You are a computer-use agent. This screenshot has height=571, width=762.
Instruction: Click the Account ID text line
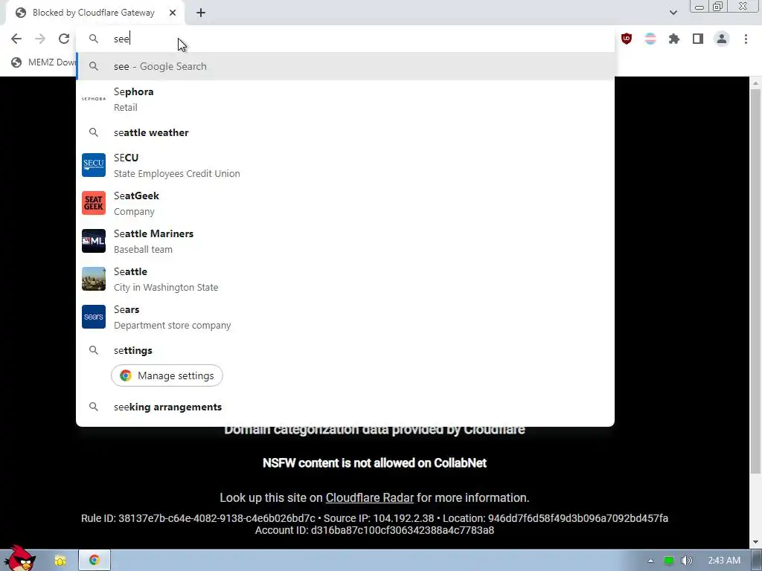[x=374, y=530]
